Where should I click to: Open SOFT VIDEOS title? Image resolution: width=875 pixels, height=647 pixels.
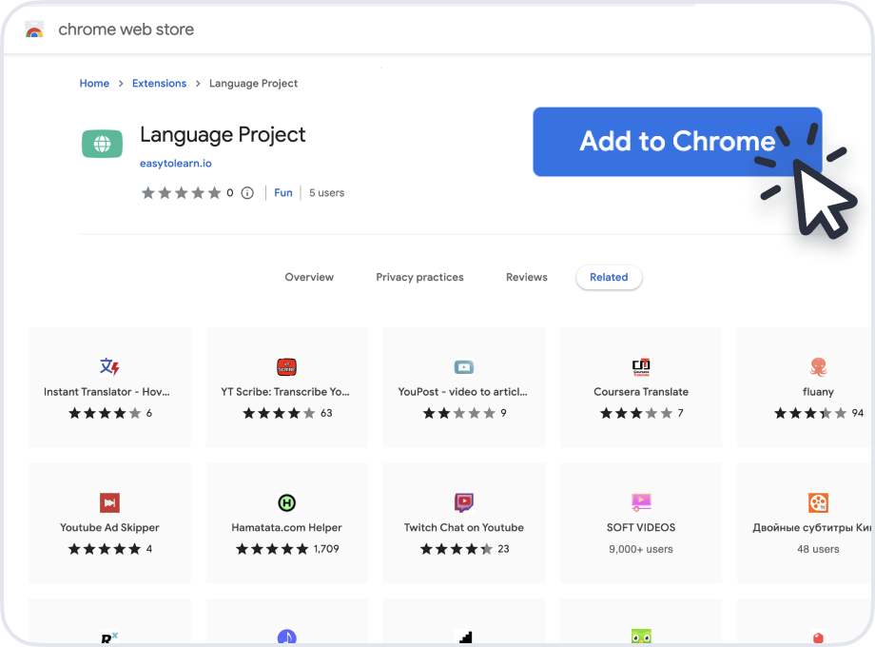coord(641,527)
